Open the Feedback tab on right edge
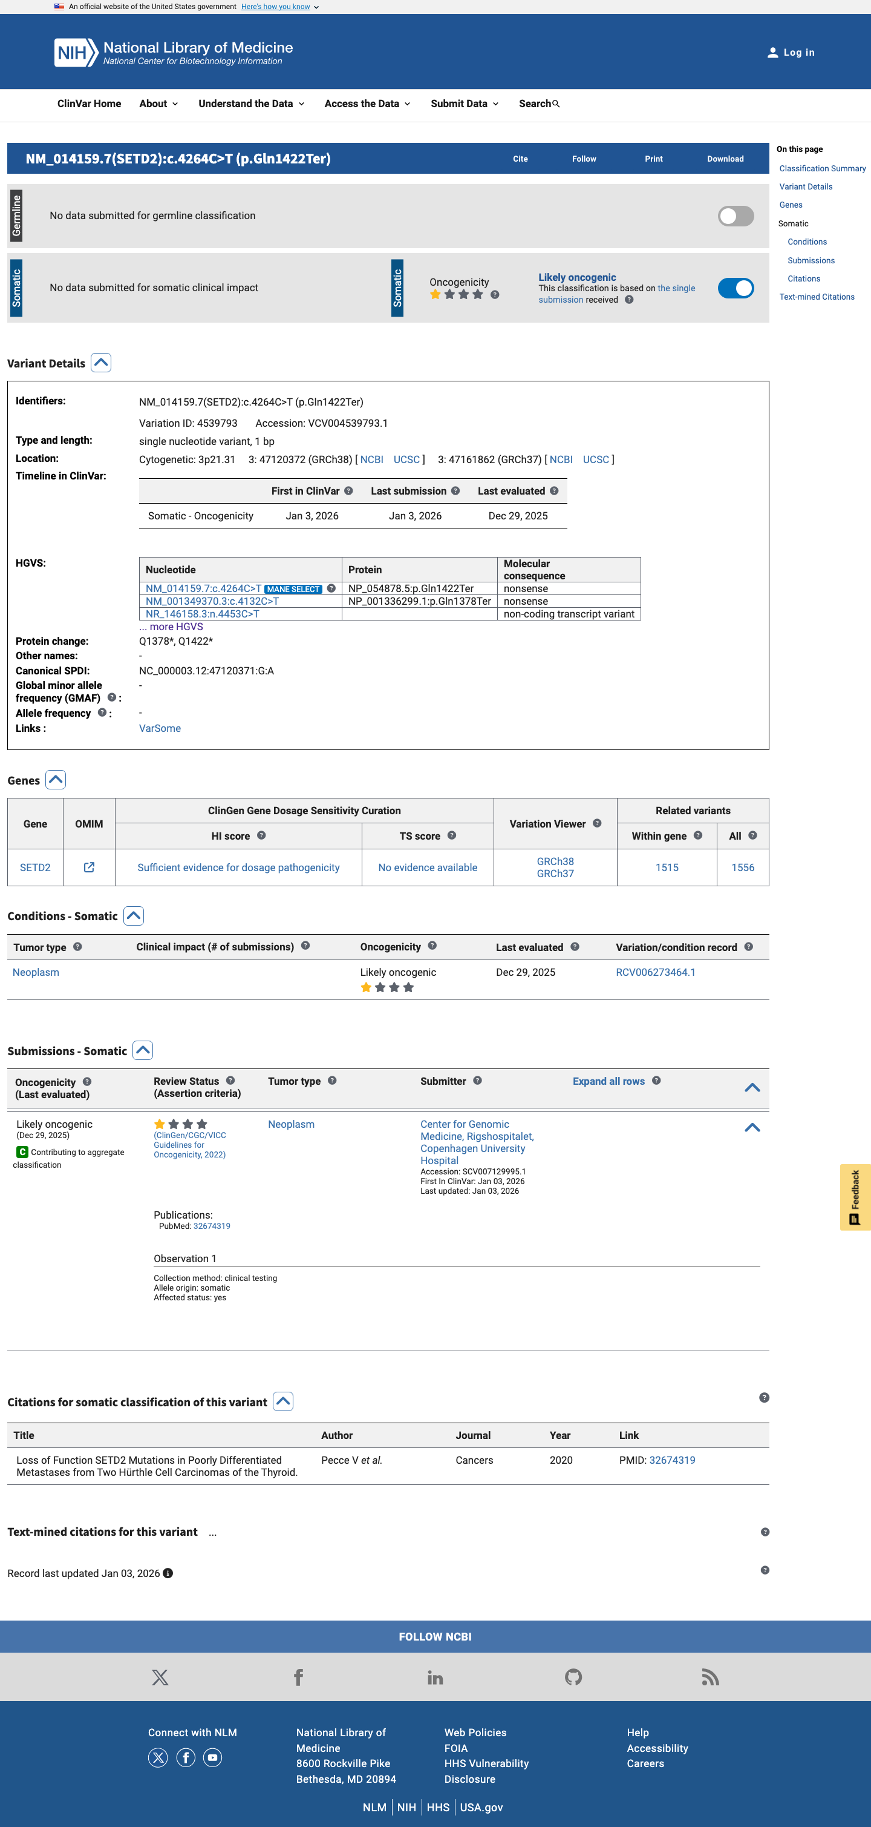871x1827 pixels. pyautogui.click(x=855, y=1197)
